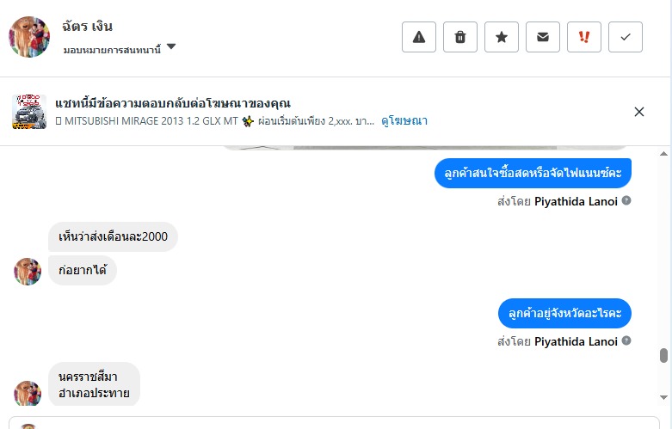The image size is (672, 429).
Task: Mark as unread using the envelope icon
Action: [543, 37]
